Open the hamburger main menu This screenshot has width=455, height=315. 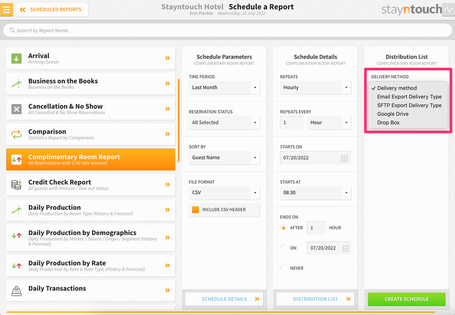coord(6,9)
